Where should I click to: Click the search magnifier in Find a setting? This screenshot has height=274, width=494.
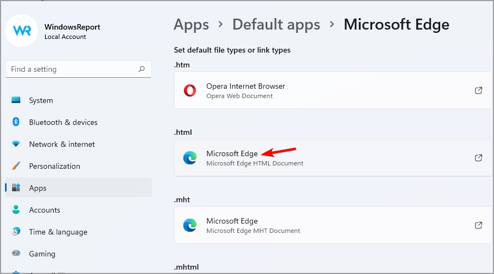(x=142, y=69)
